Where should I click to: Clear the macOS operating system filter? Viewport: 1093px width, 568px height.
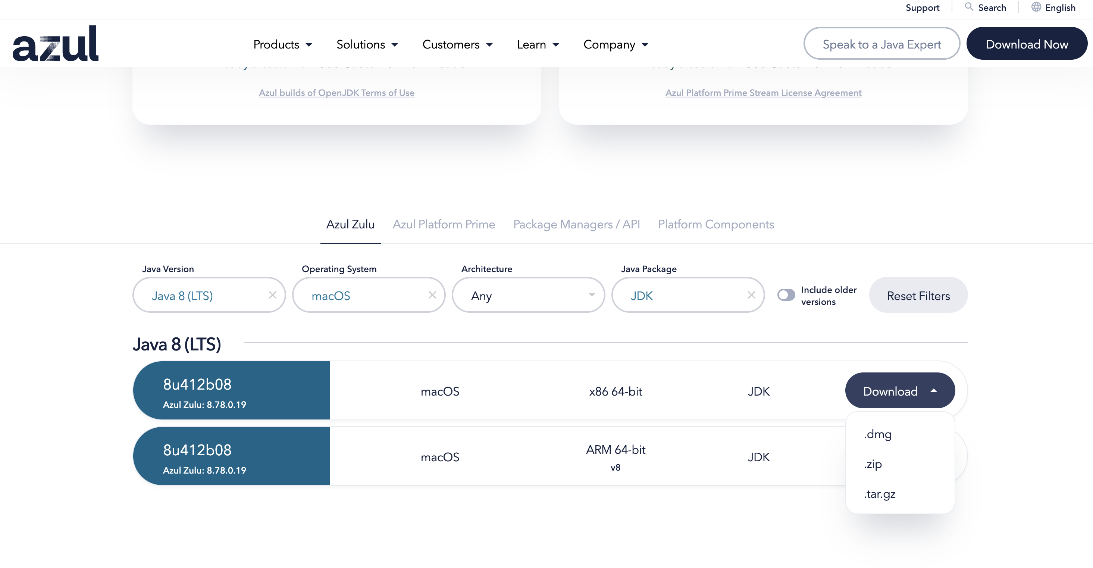432,294
